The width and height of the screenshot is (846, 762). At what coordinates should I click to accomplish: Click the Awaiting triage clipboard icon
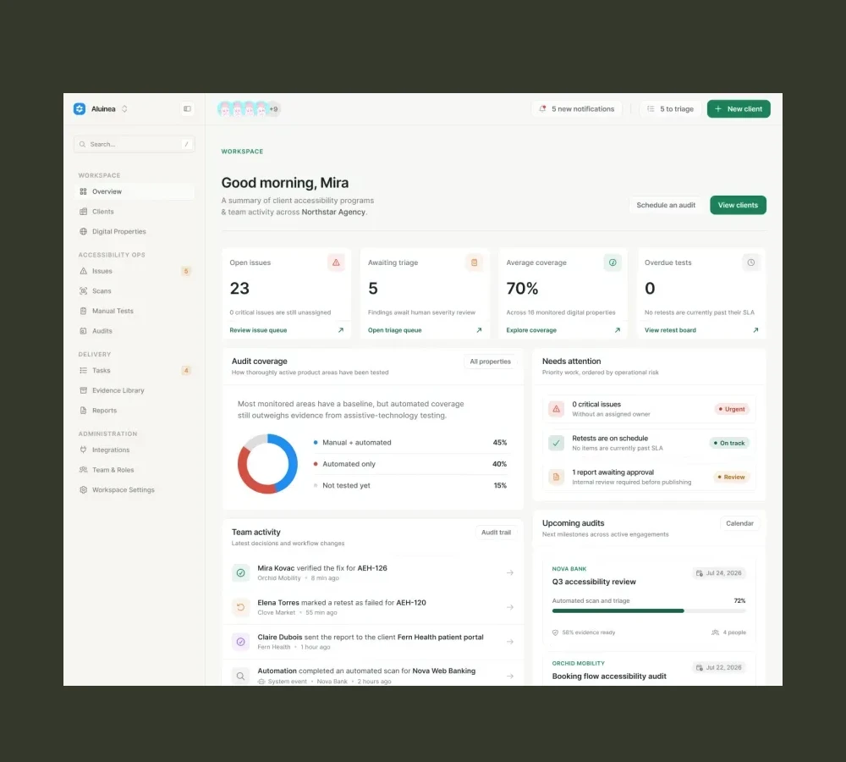(x=475, y=262)
